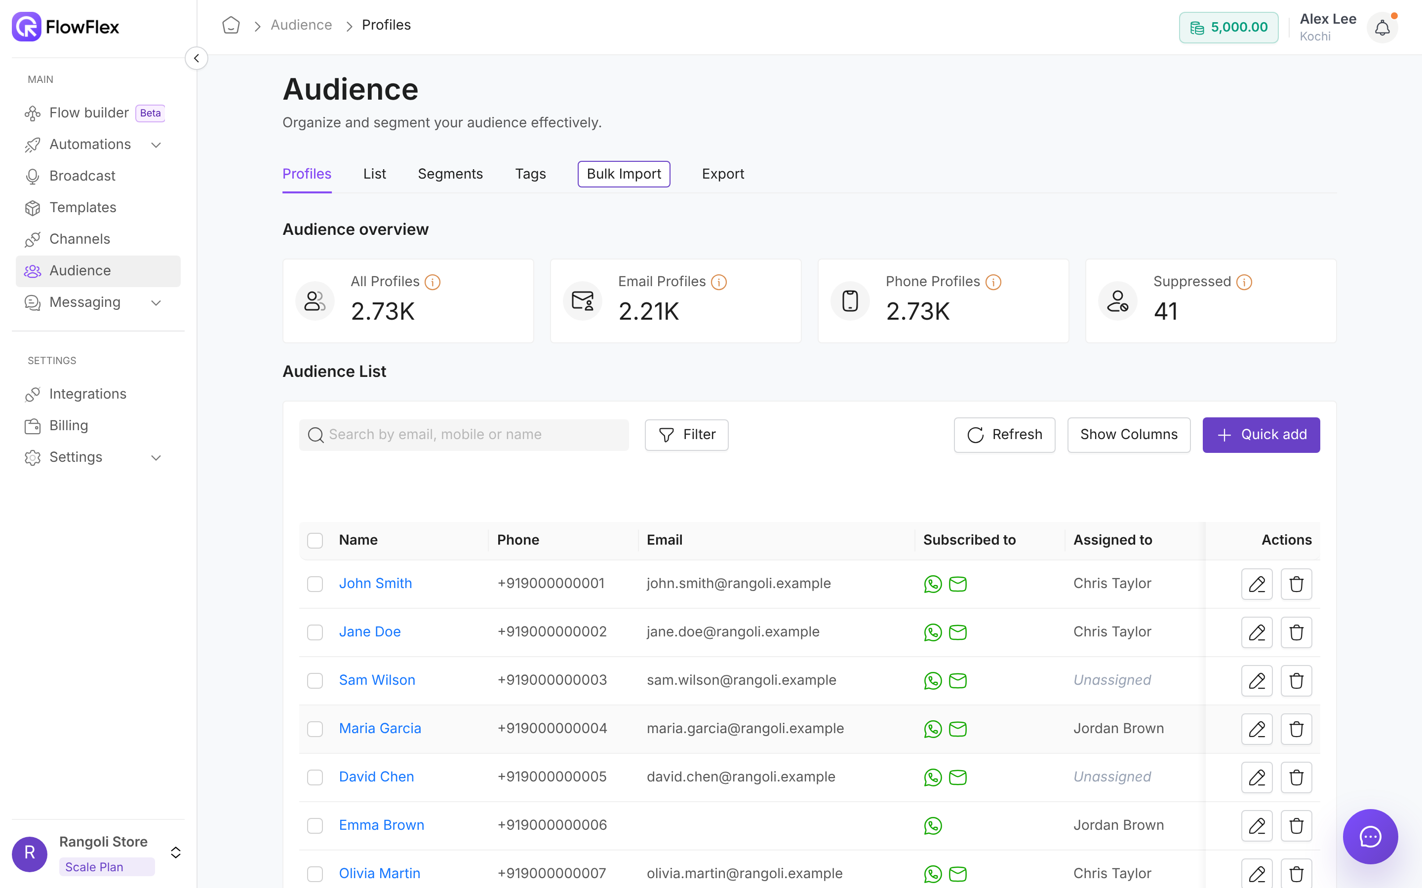The height and width of the screenshot is (888, 1422).
Task: Delete Sam Wilson's profile
Action: [x=1296, y=681]
